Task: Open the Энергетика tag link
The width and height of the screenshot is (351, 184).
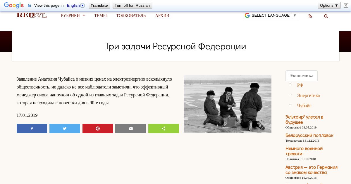Action: click(308, 95)
